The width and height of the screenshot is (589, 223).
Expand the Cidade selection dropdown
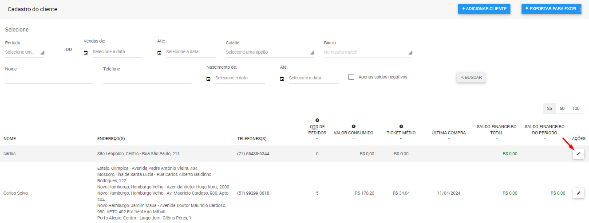pos(270,52)
